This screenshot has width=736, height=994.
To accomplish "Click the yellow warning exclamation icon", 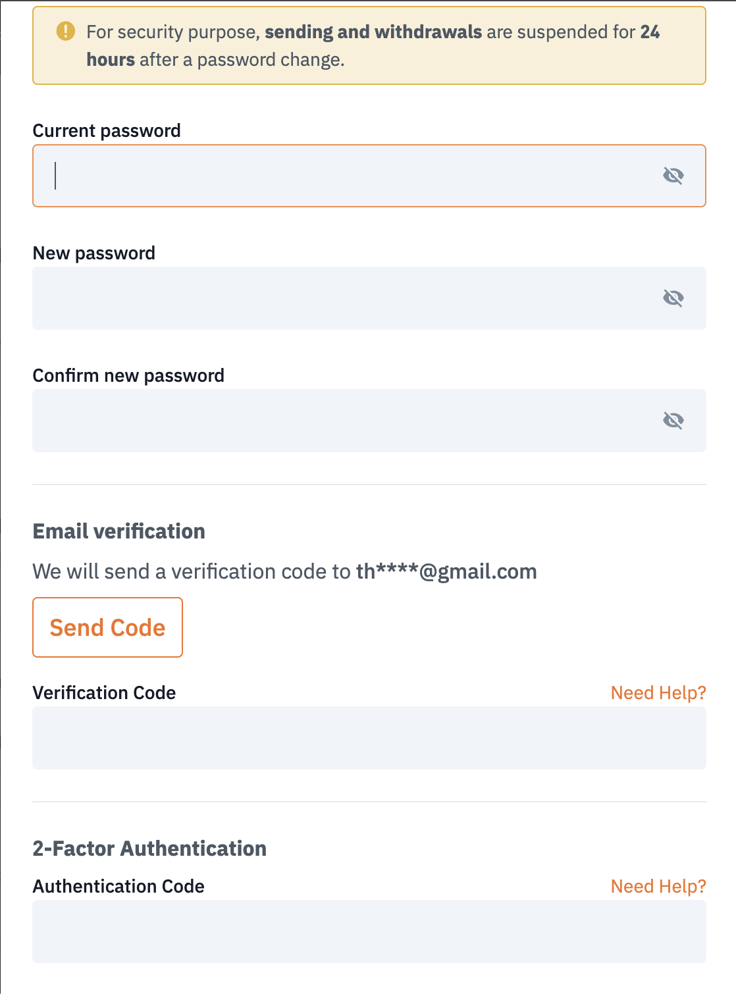I will (66, 31).
